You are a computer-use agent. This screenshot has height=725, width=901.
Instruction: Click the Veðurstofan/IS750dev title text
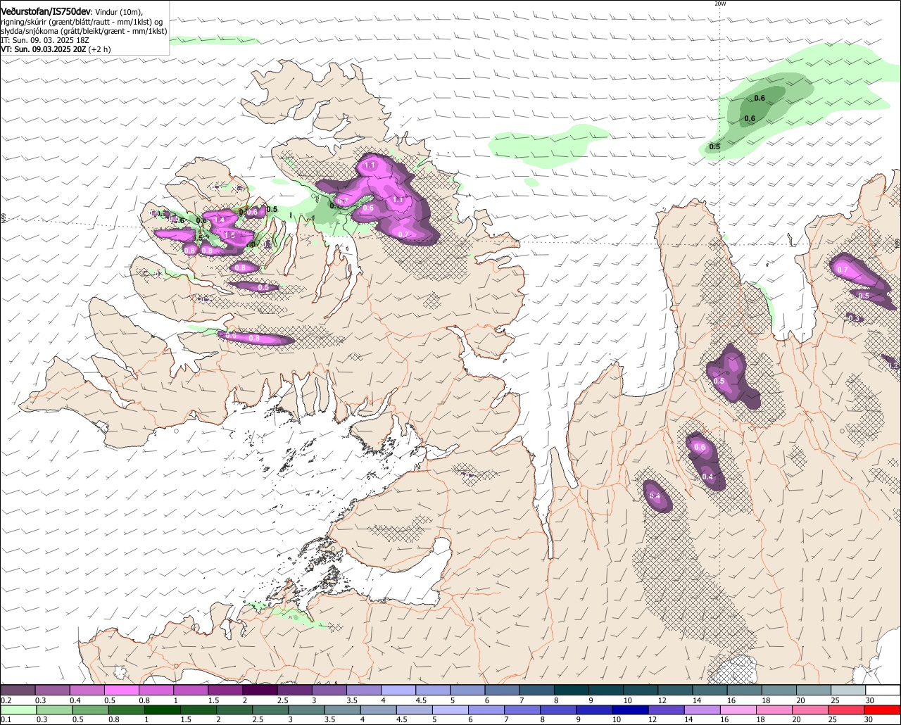(x=46, y=11)
